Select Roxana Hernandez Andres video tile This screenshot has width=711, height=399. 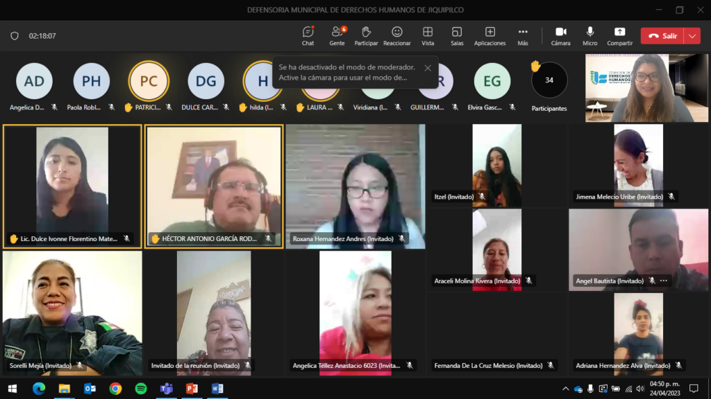(354, 186)
